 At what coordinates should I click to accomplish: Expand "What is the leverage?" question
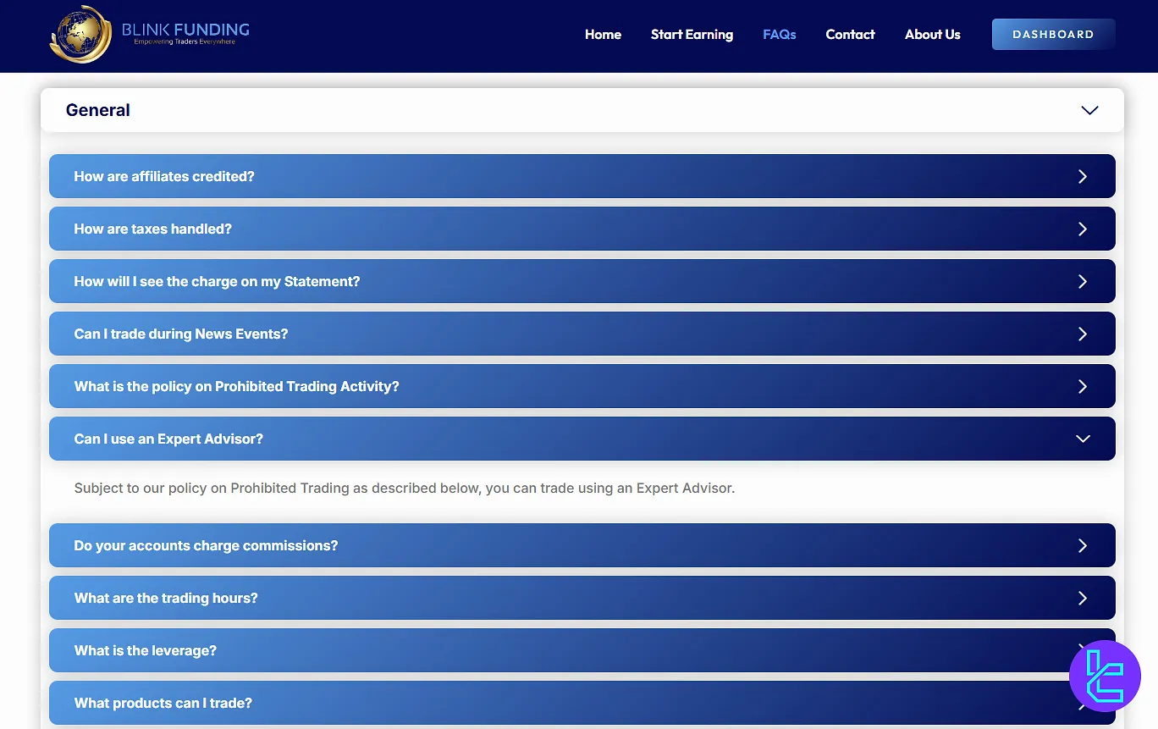pos(146,650)
